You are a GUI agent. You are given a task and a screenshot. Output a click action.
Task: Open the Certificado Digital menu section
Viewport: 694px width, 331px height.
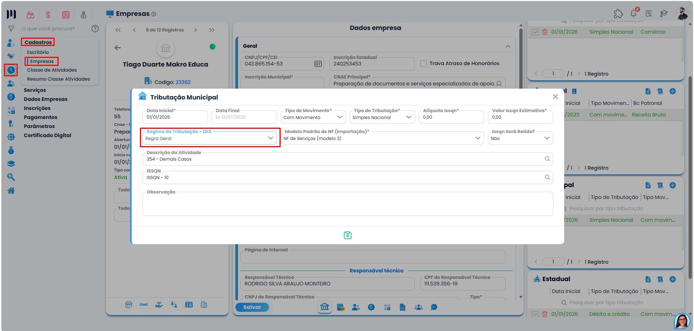(x=47, y=135)
